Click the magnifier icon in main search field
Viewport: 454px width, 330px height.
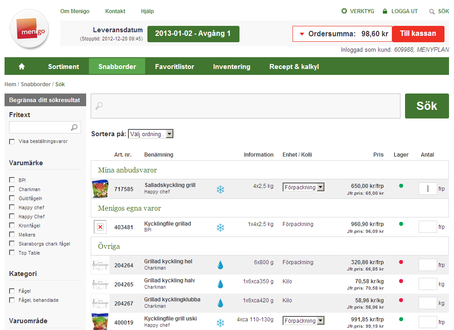99,106
